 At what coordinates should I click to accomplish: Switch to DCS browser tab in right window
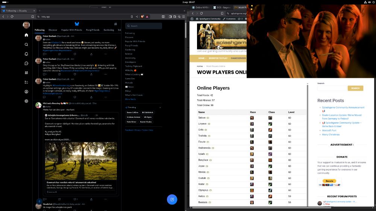pos(222,8)
